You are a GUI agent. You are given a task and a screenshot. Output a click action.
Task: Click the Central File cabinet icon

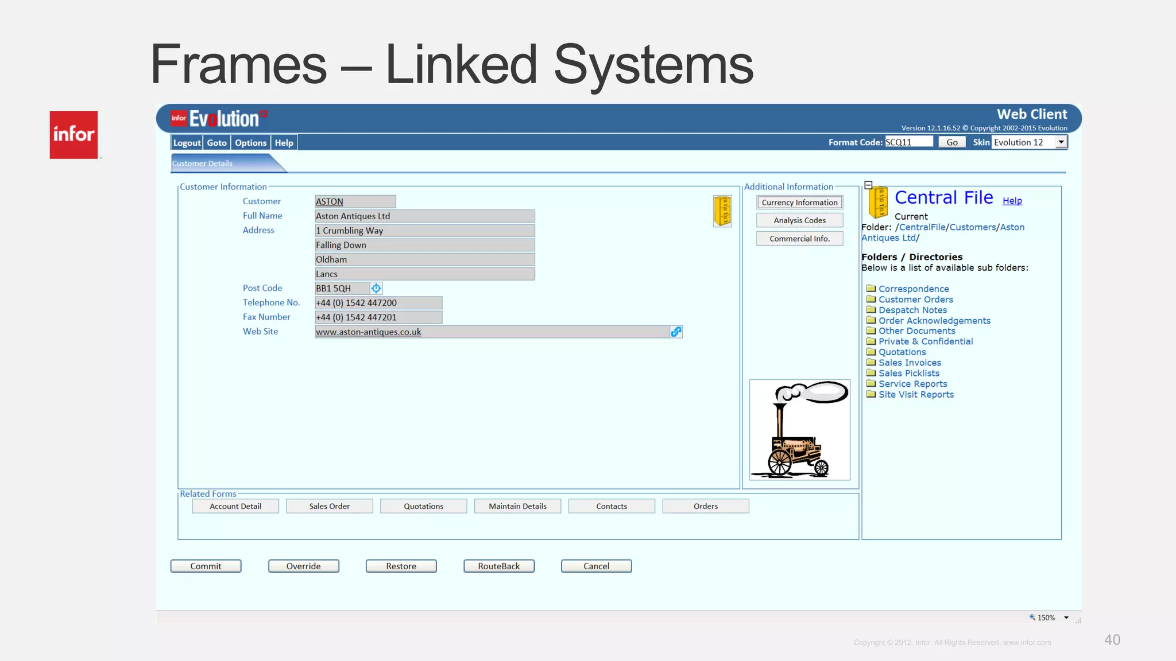click(877, 203)
